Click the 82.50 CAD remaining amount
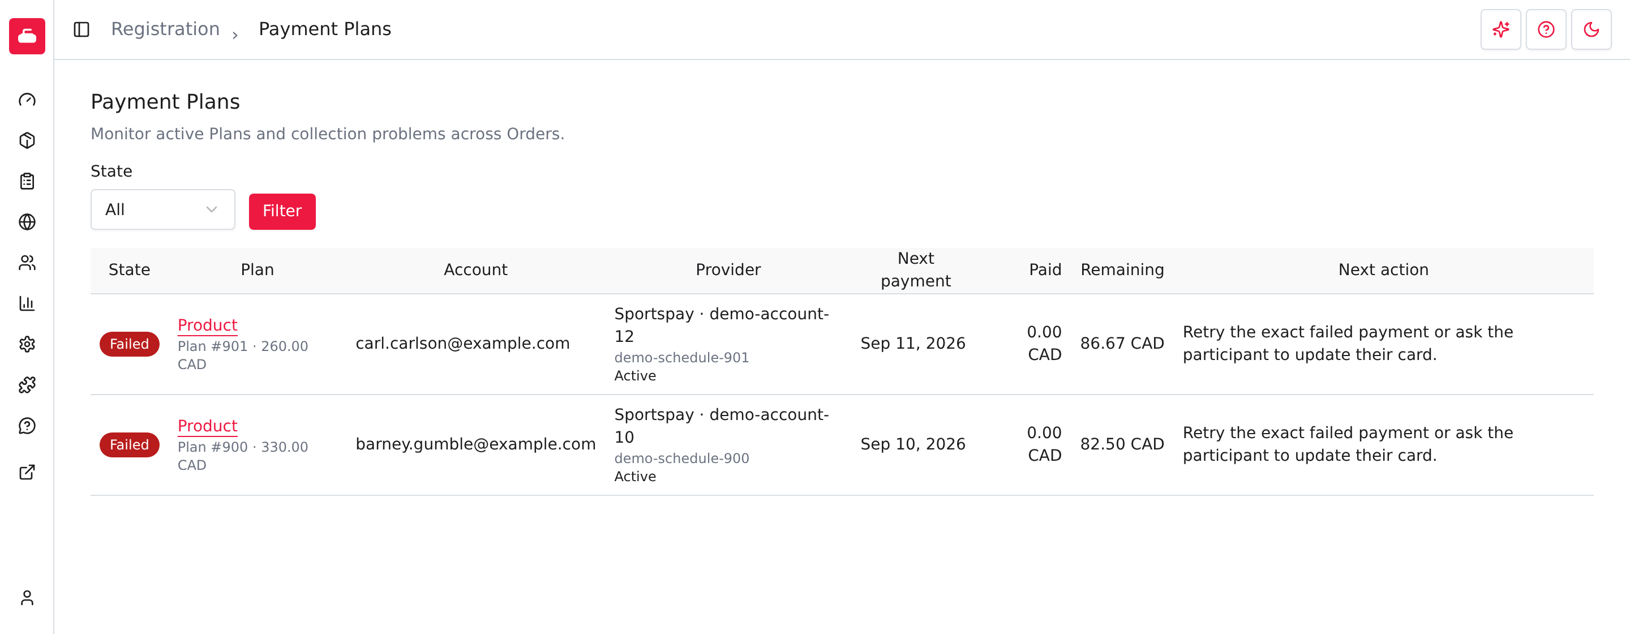The image size is (1630, 634). click(x=1122, y=444)
